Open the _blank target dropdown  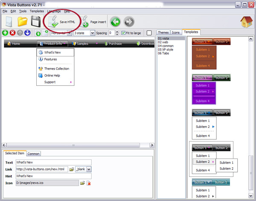tap(89, 169)
